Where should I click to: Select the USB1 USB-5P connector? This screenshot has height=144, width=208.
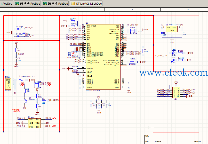pos(8,84)
